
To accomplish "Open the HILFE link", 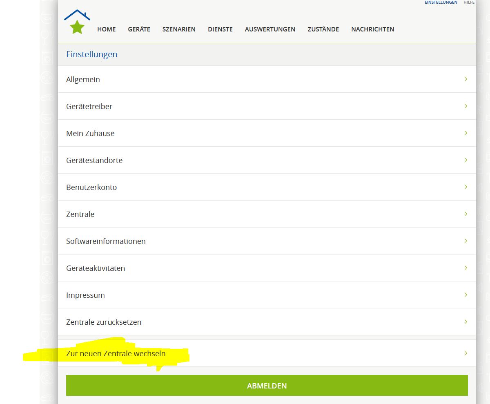I will coord(469,2).
